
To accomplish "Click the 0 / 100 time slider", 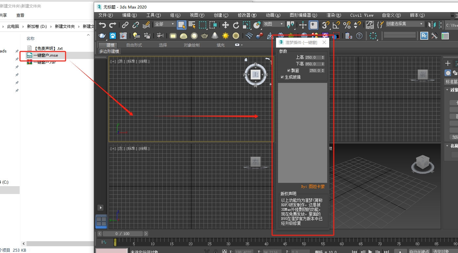I will click(x=123, y=234).
